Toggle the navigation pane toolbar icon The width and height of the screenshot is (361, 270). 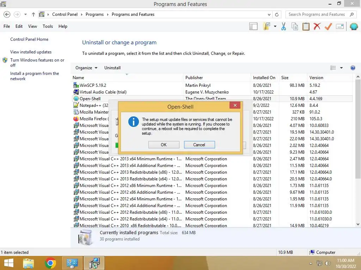[253, 26]
